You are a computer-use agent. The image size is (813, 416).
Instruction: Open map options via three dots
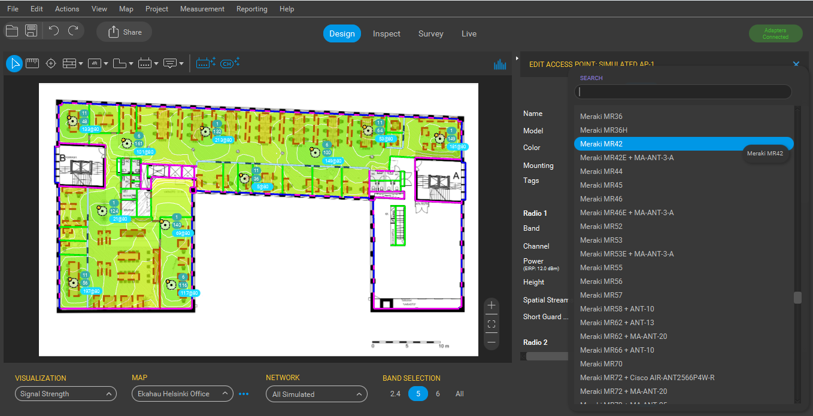point(244,394)
